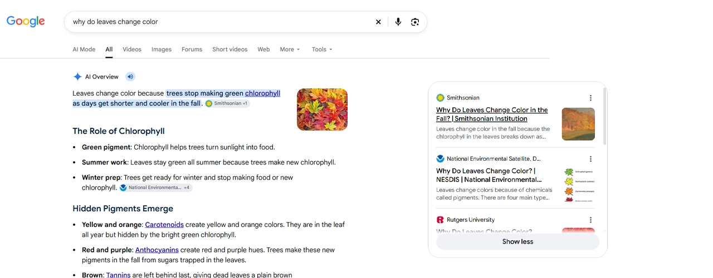Click the sources panel scrollbar
The height and width of the screenshot is (278, 713).
[x=604, y=117]
